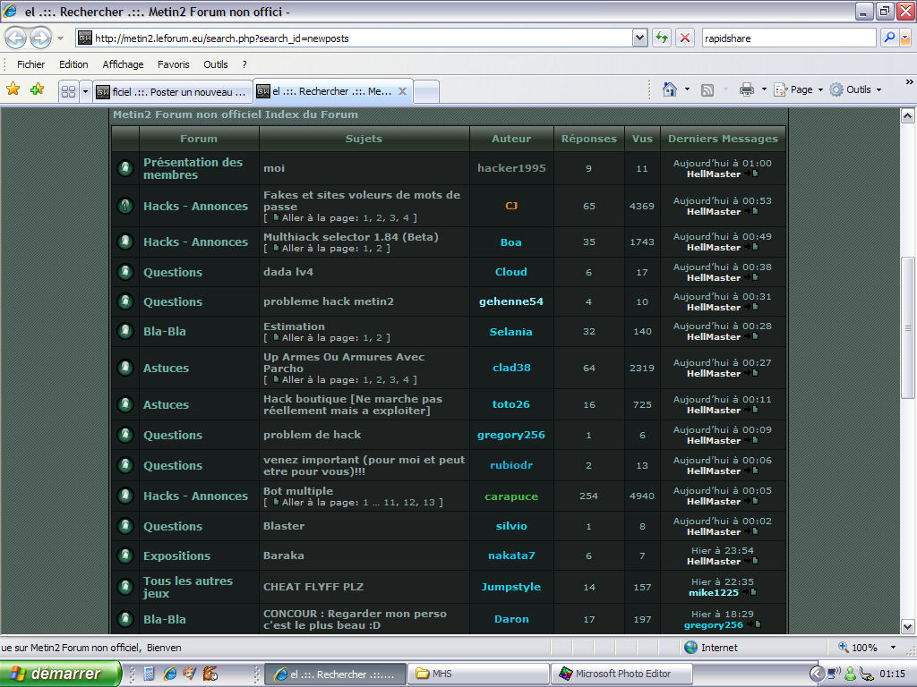
Task: Close the Rechercher tab with X
Action: pos(402,91)
